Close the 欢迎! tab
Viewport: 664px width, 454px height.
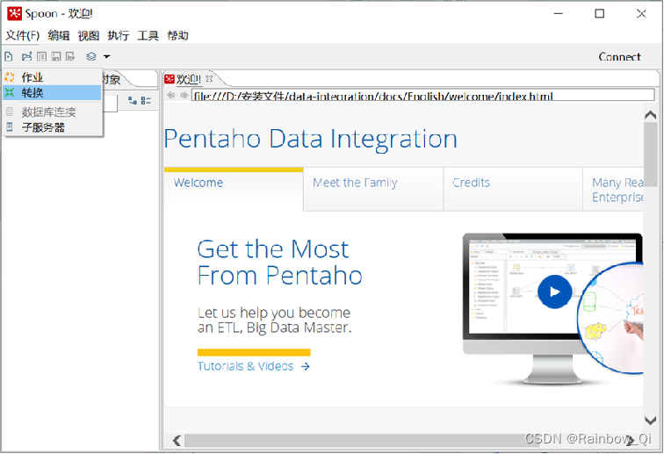coord(209,79)
